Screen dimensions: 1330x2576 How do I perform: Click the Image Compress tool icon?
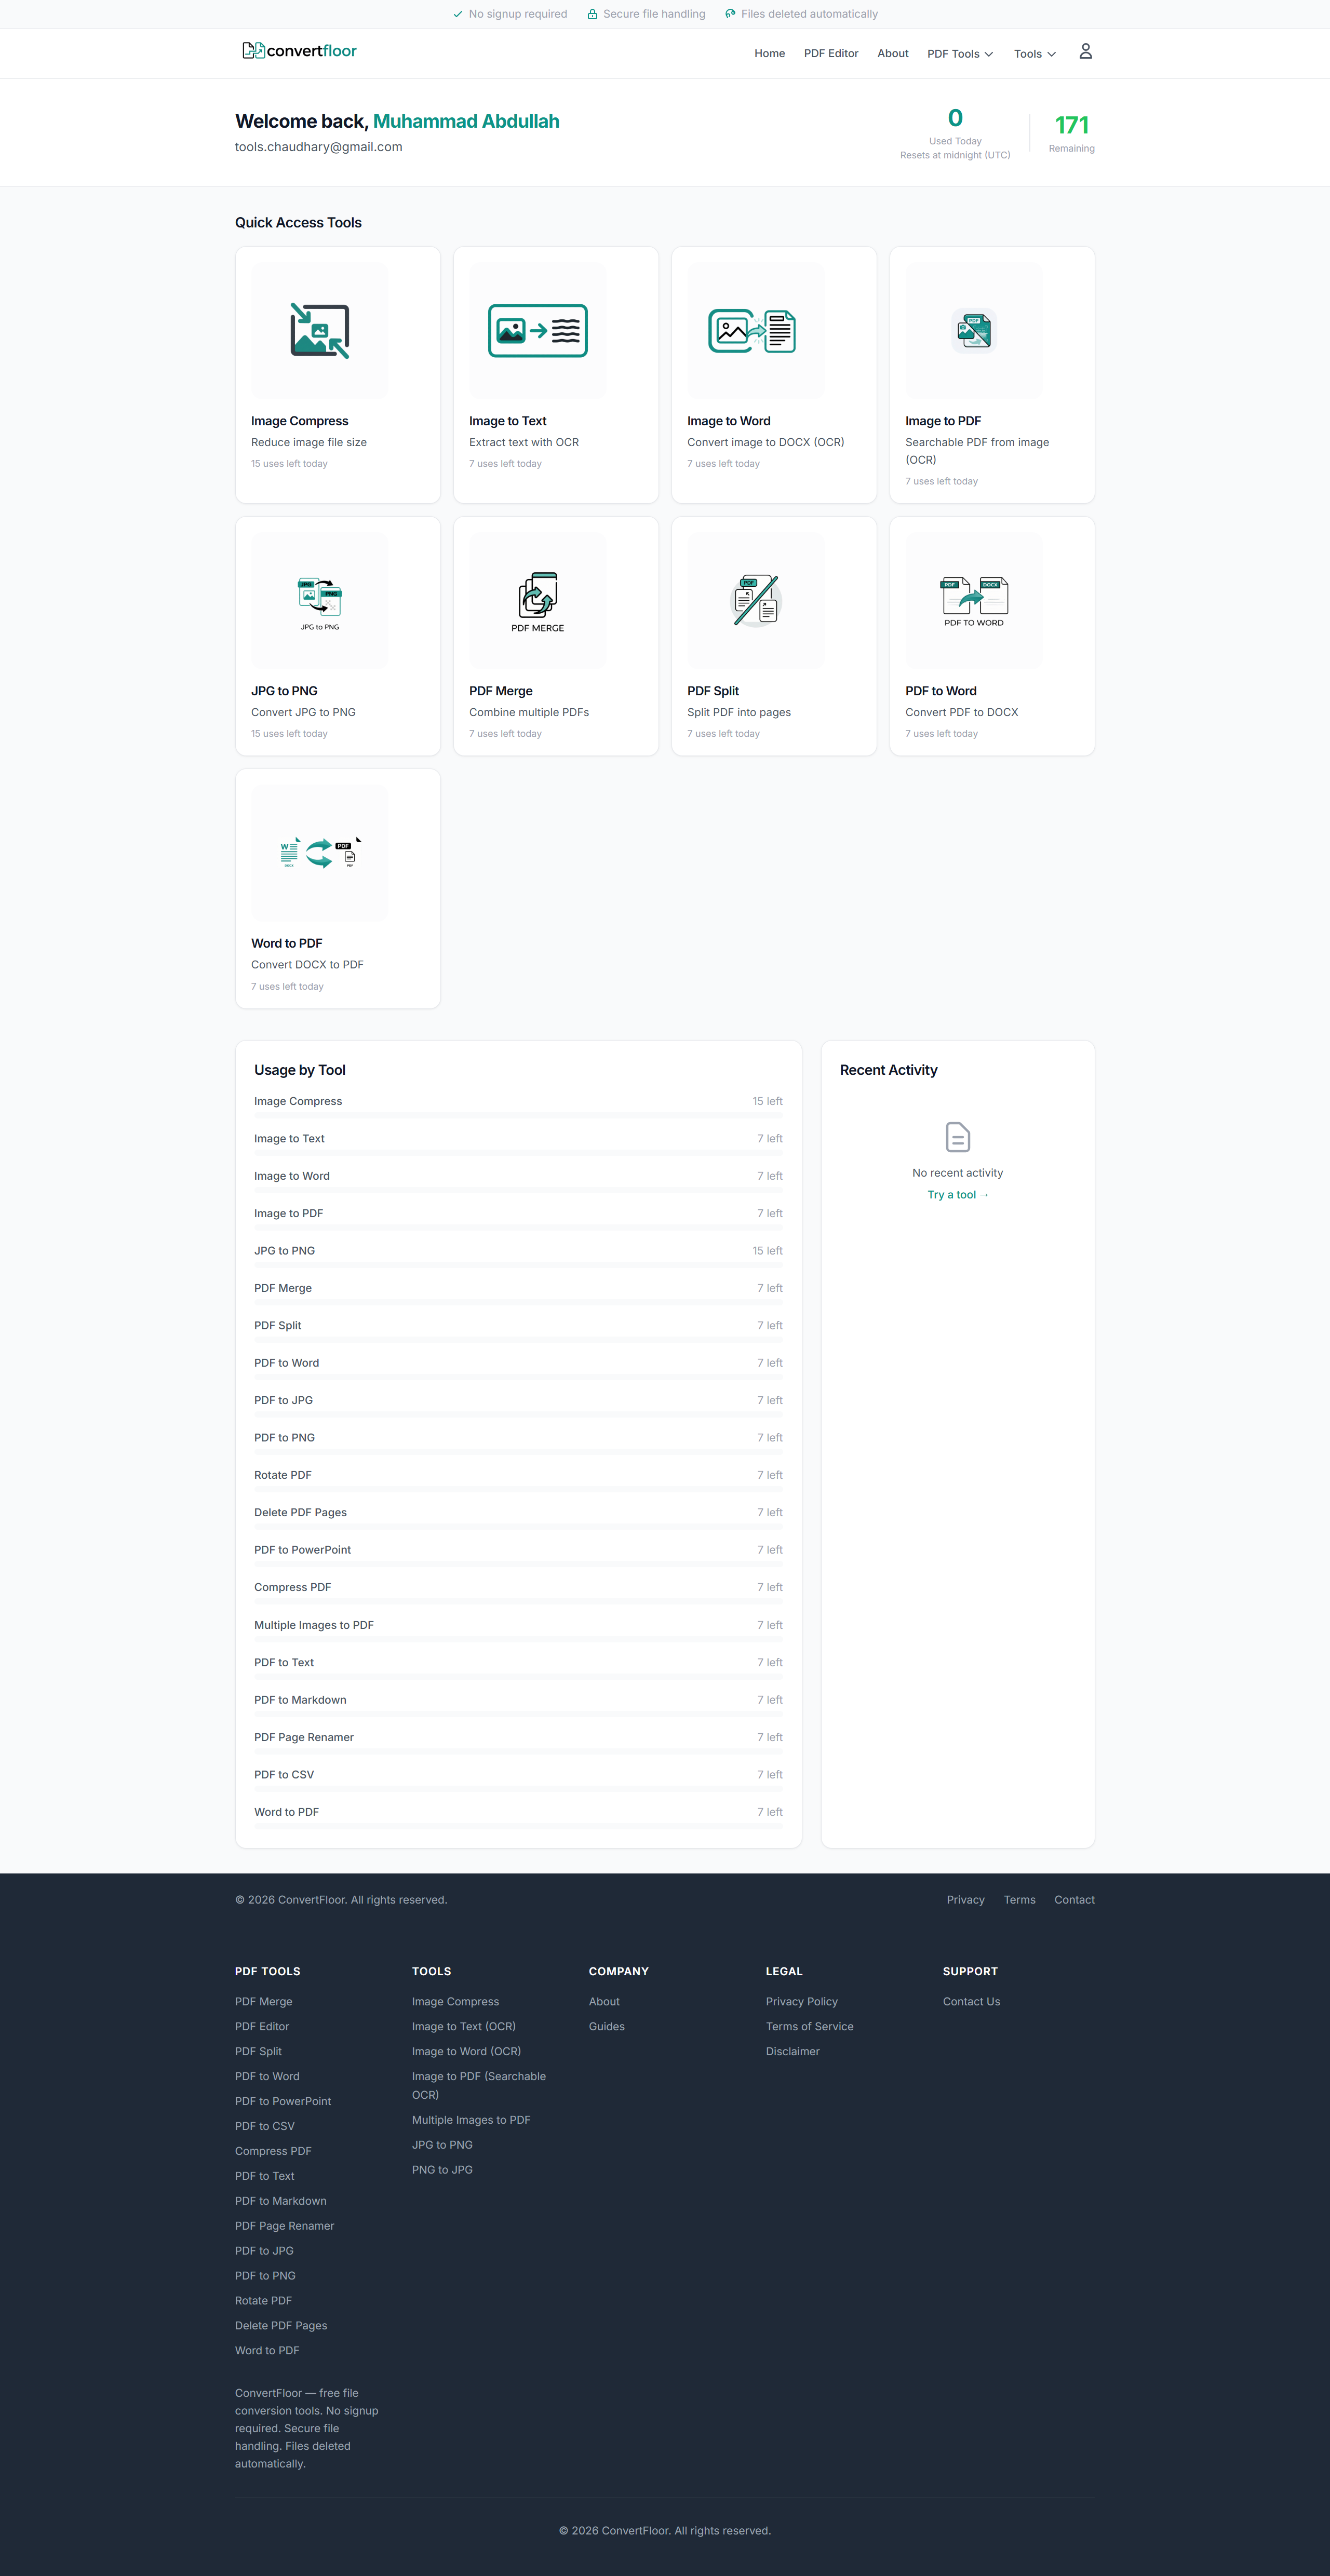point(319,331)
